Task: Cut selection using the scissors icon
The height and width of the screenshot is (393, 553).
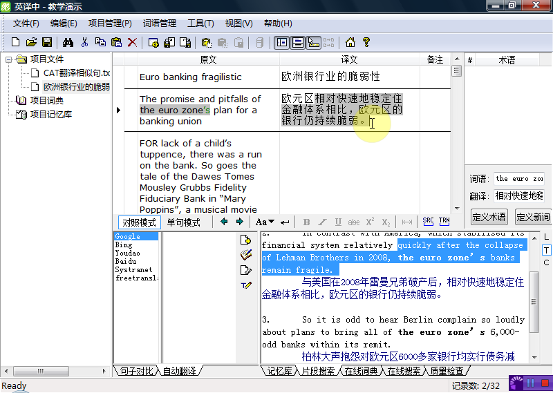Action: tap(84, 42)
